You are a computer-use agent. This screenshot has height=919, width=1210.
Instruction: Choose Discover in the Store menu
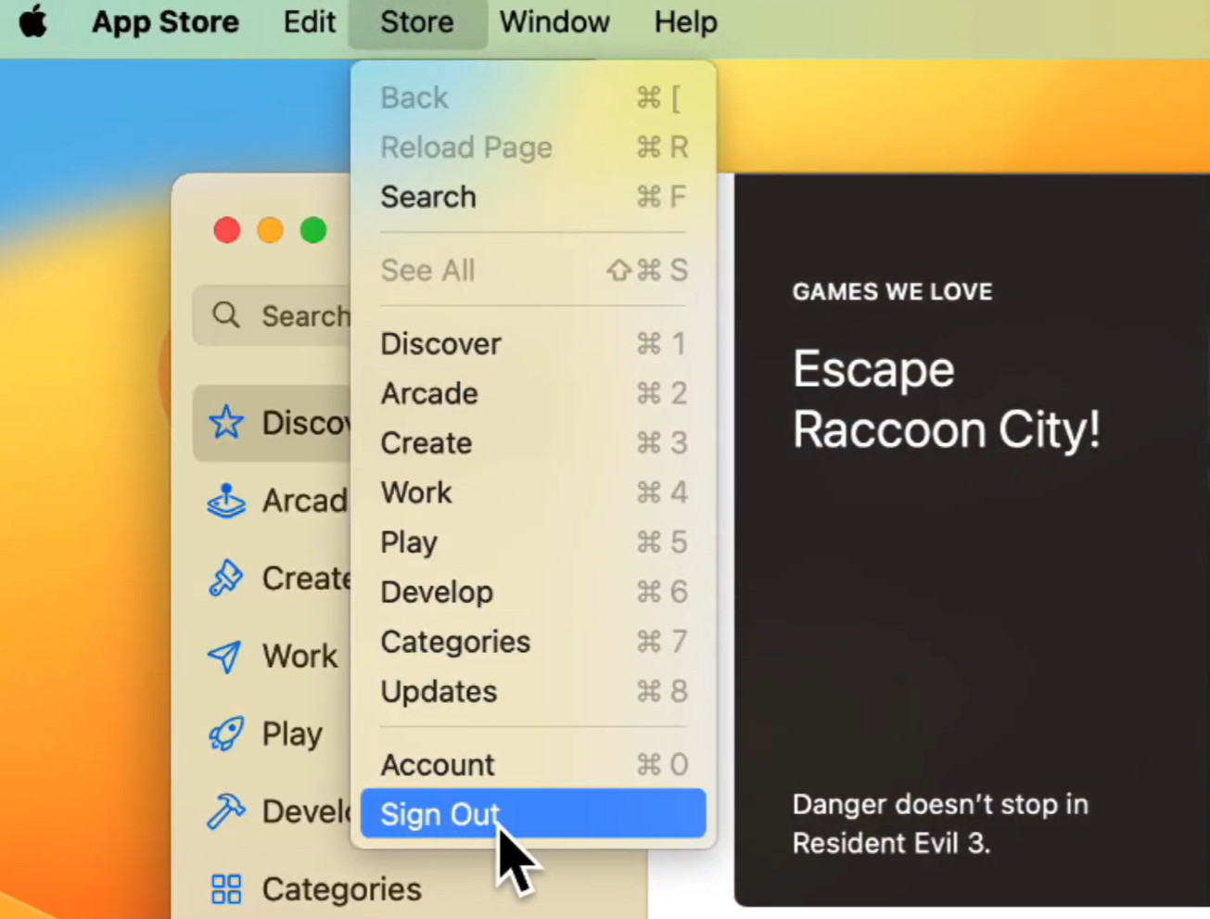point(533,344)
